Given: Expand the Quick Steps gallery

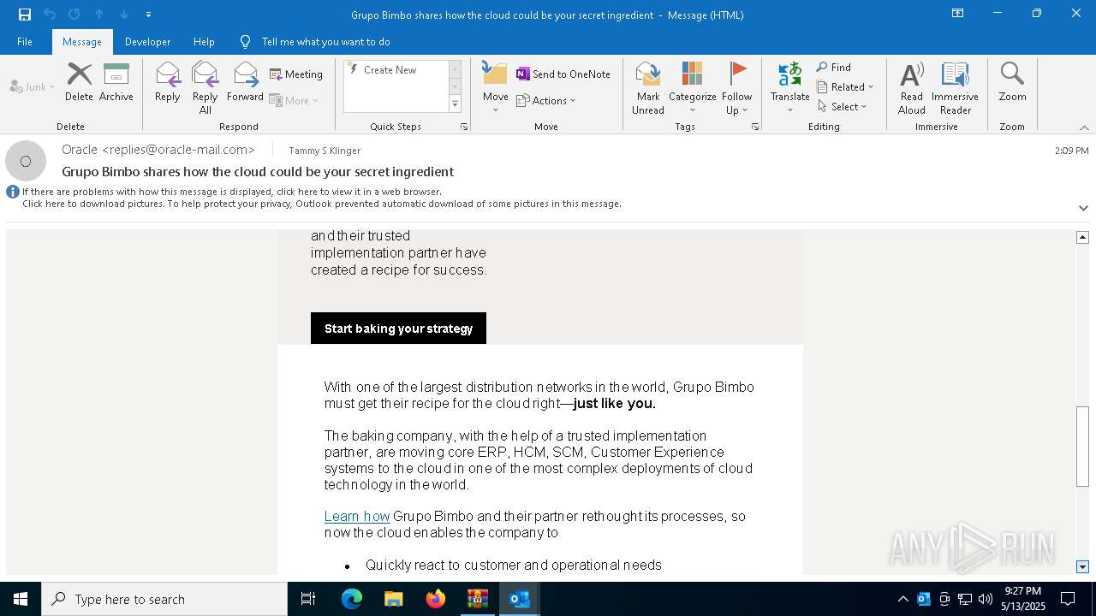Looking at the screenshot, I should pyautogui.click(x=455, y=104).
